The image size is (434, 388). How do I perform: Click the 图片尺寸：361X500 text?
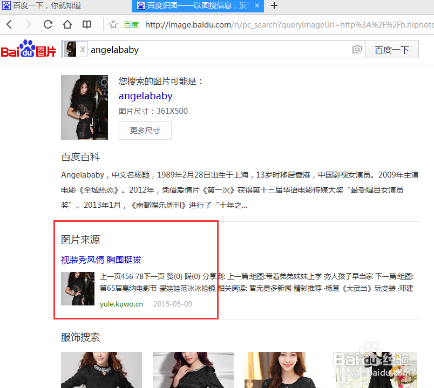[x=153, y=111]
